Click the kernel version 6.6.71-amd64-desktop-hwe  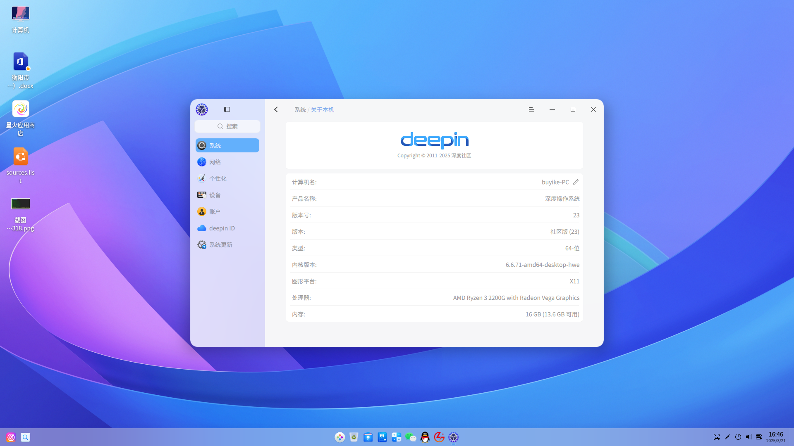point(543,265)
